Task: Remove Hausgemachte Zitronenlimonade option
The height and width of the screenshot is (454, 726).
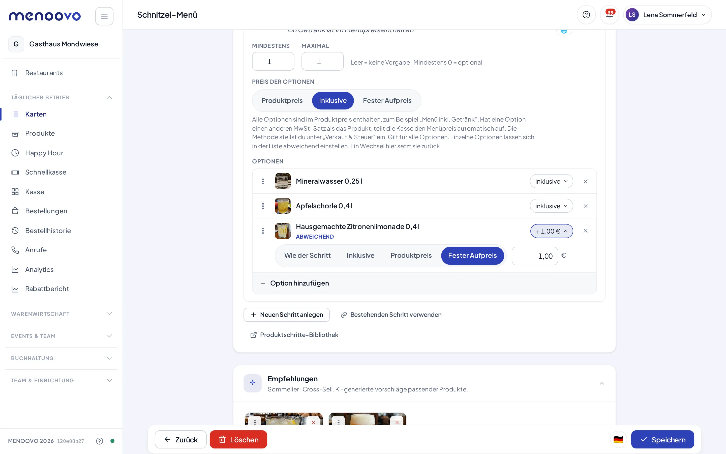Action: tap(585, 231)
